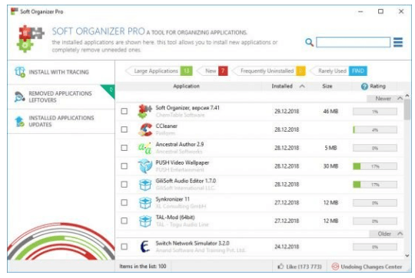Check the GiliSoft Audio Editor checkbox
415x278 pixels.
[x=124, y=184]
